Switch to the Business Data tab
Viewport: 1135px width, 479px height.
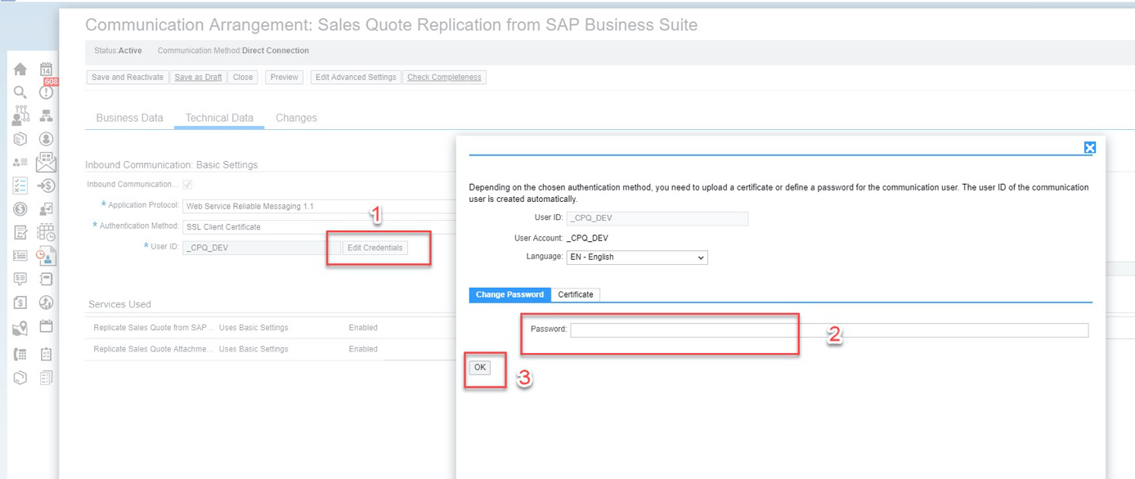(128, 118)
